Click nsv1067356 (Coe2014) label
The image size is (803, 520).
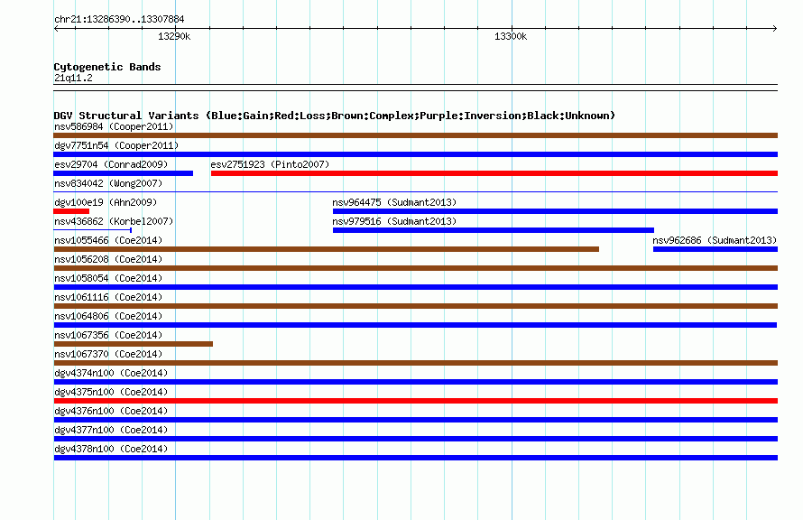[108, 335]
